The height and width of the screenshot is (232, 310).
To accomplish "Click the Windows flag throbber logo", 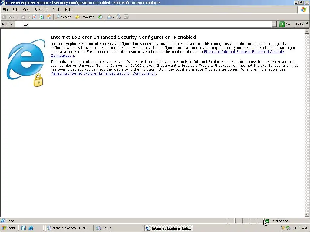I will click(x=303, y=10).
